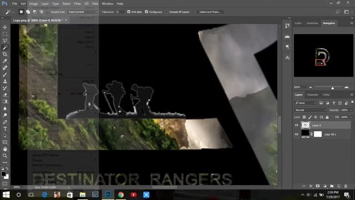
Task: Click New Selection mode icon
Action: click(21, 12)
